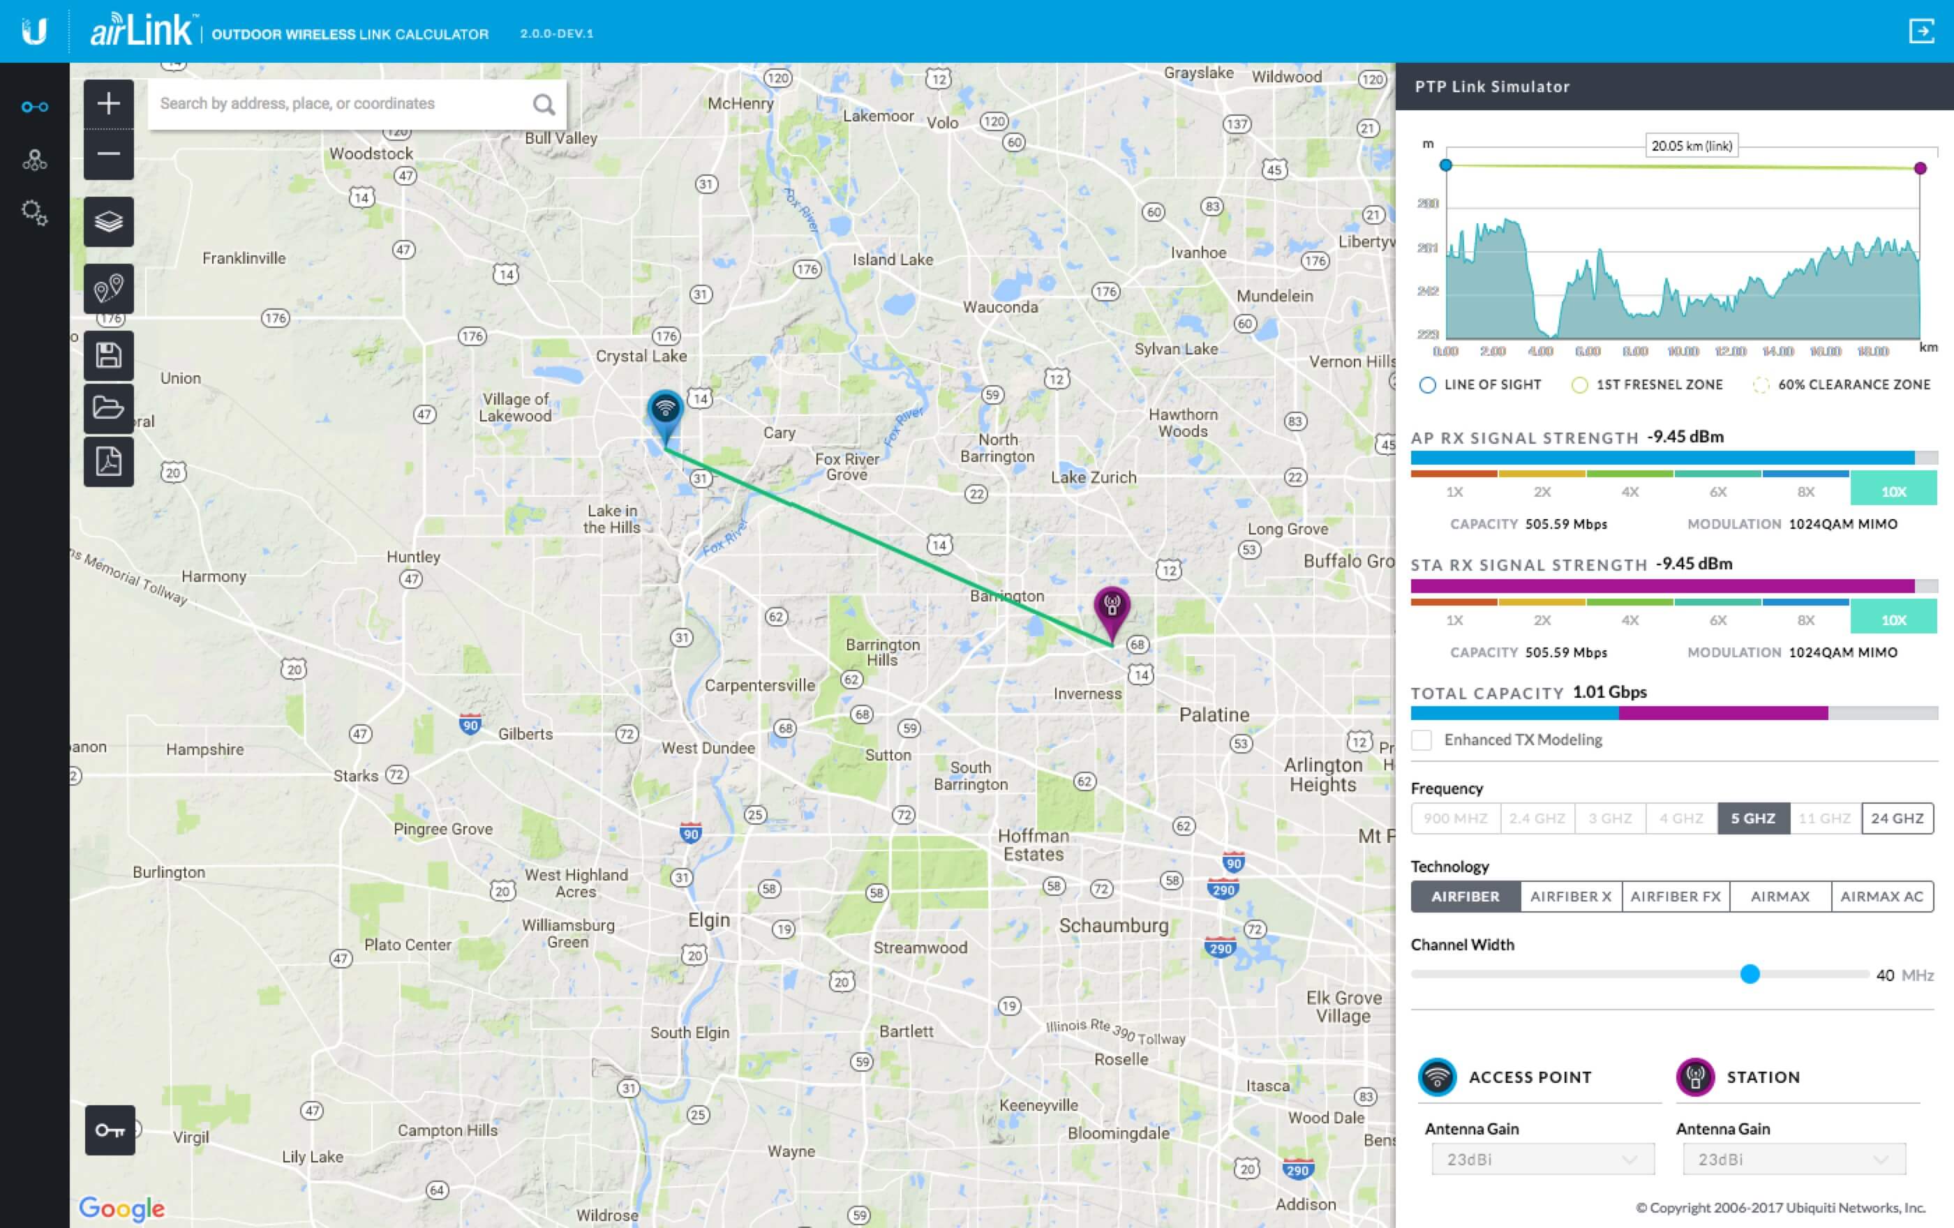Click the Access Point wifi icon in panel
The width and height of the screenshot is (1954, 1228).
click(x=1437, y=1077)
